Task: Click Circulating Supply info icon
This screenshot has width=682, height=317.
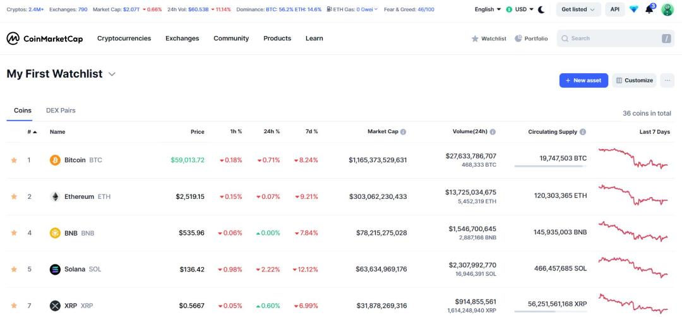Action: pos(583,132)
